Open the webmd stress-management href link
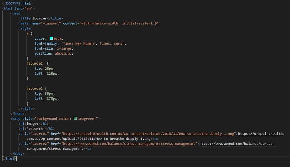290x167 pixels. coord(129,144)
